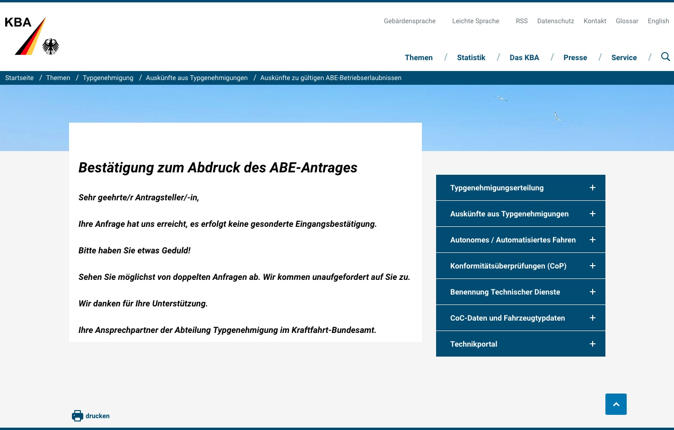This screenshot has width=674, height=430.
Task: Click plus icon beside Benennung Technischer Dienste
Action: tap(592, 292)
